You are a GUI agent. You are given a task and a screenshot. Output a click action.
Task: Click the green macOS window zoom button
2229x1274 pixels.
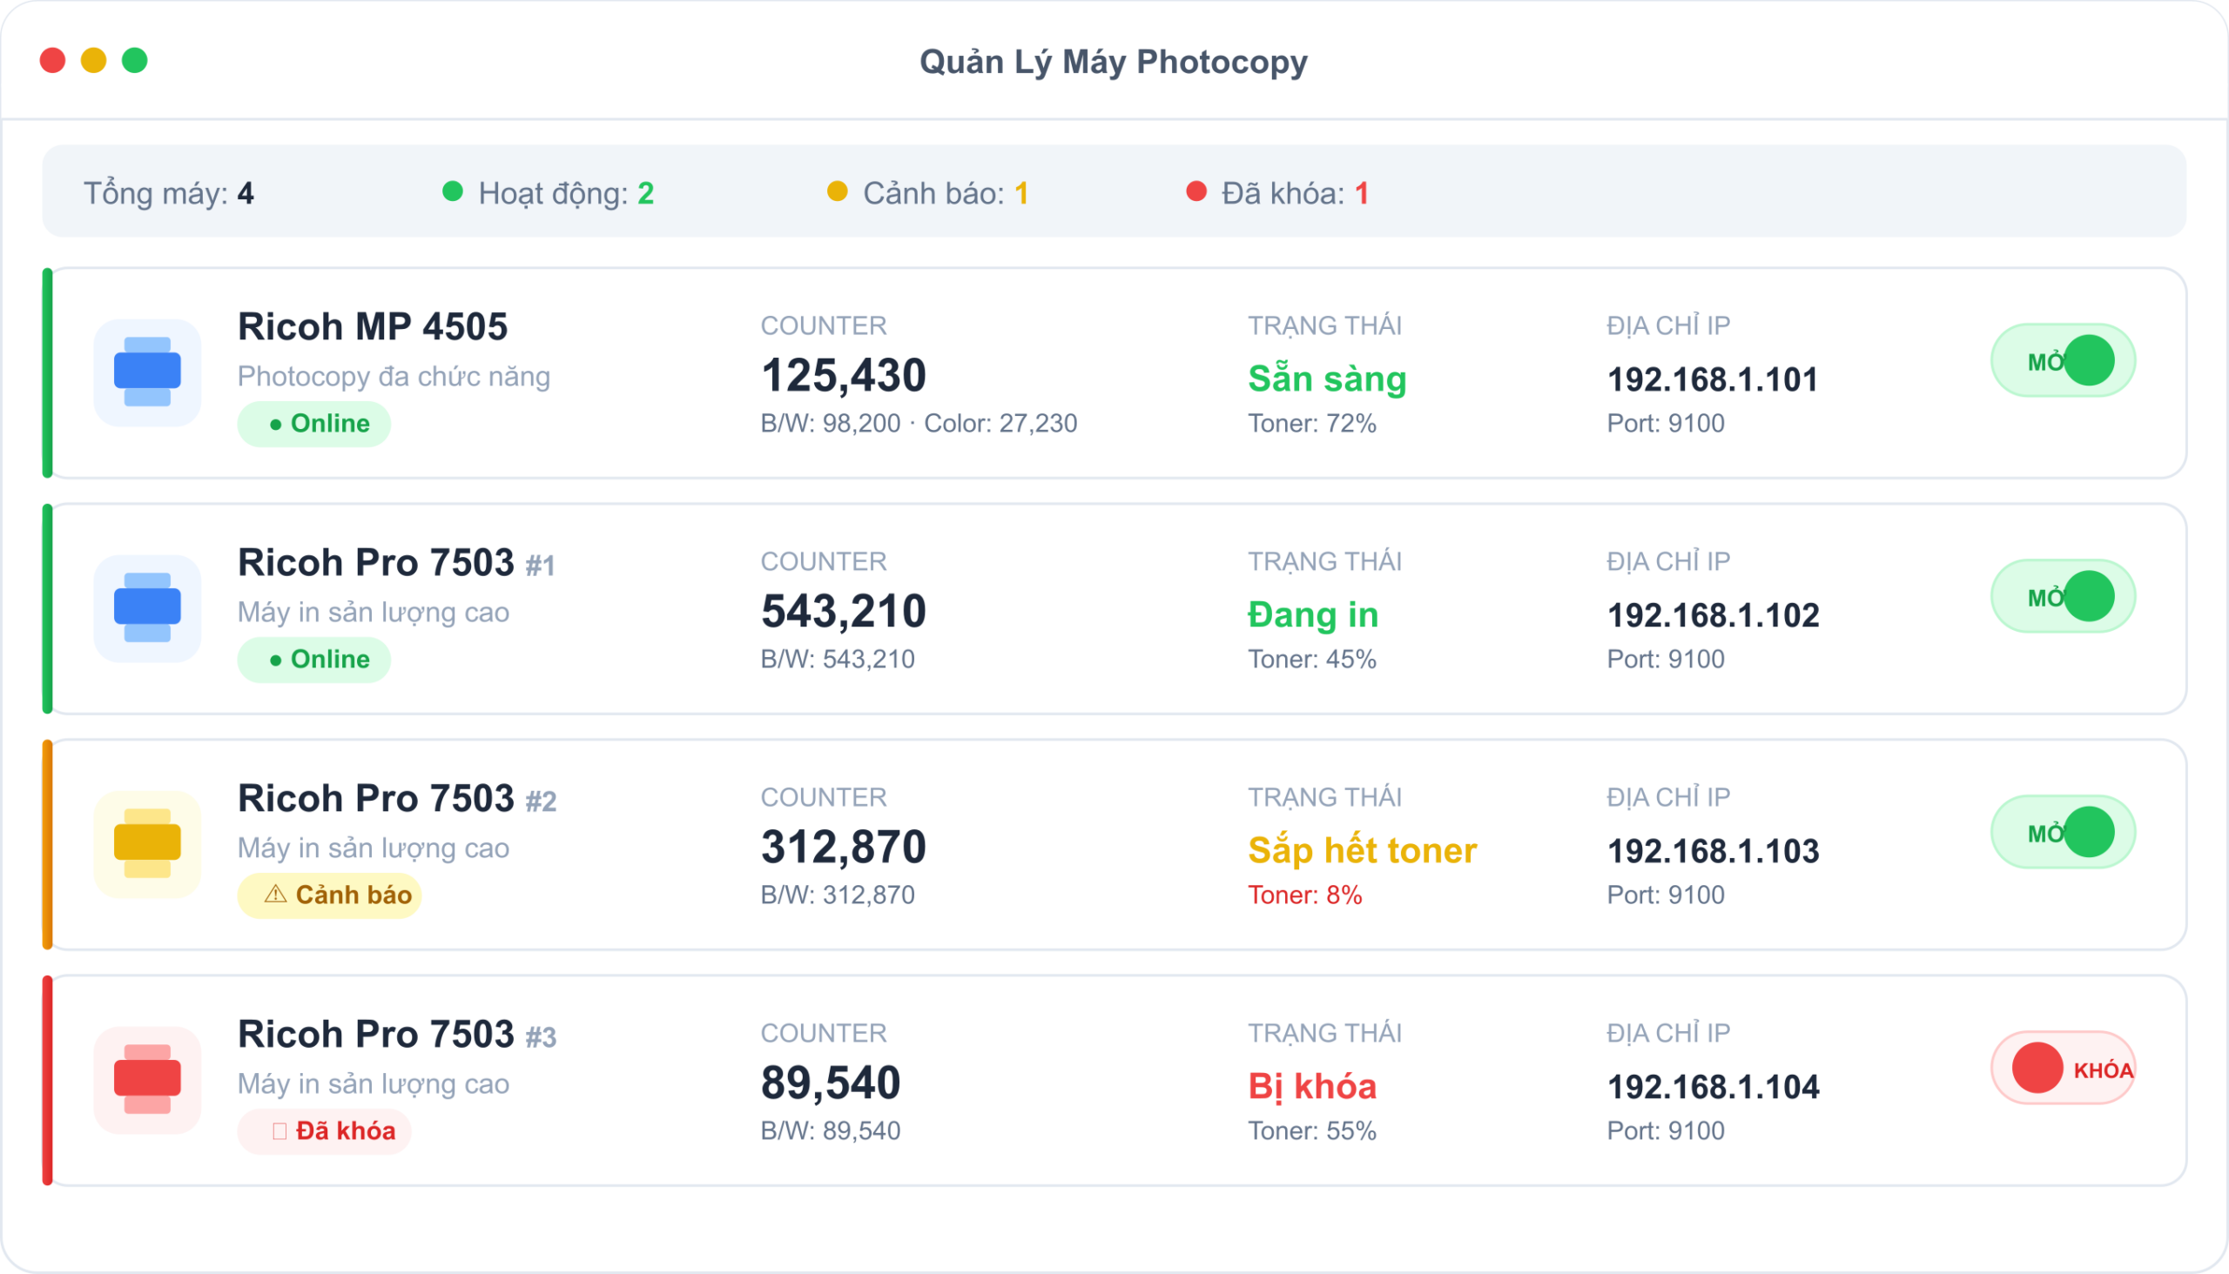click(x=135, y=60)
